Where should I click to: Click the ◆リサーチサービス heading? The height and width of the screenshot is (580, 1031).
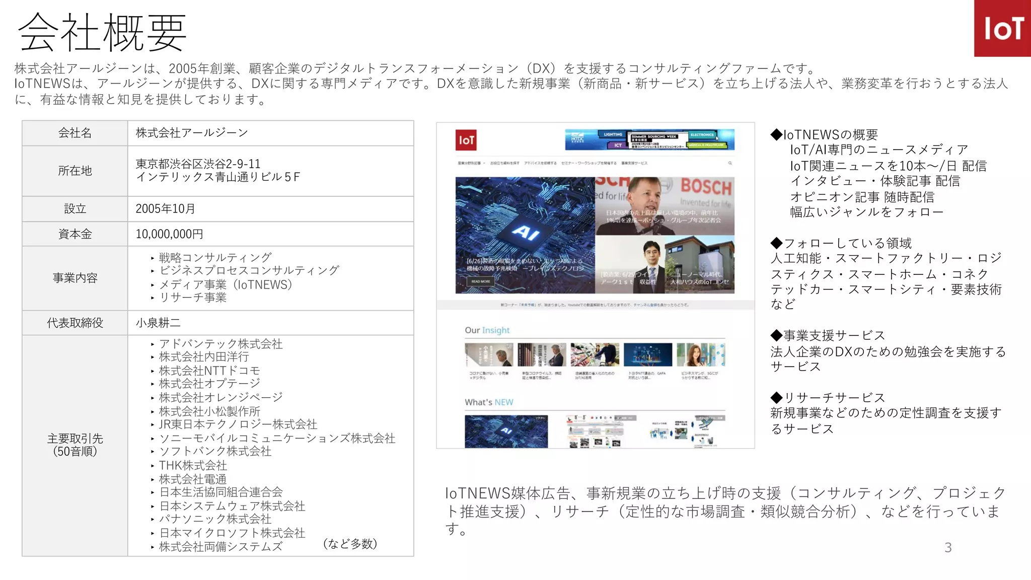pos(828,398)
